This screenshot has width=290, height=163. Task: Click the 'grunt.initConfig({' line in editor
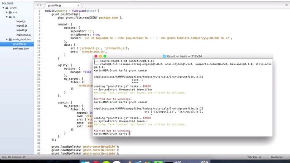click(x=66, y=14)
